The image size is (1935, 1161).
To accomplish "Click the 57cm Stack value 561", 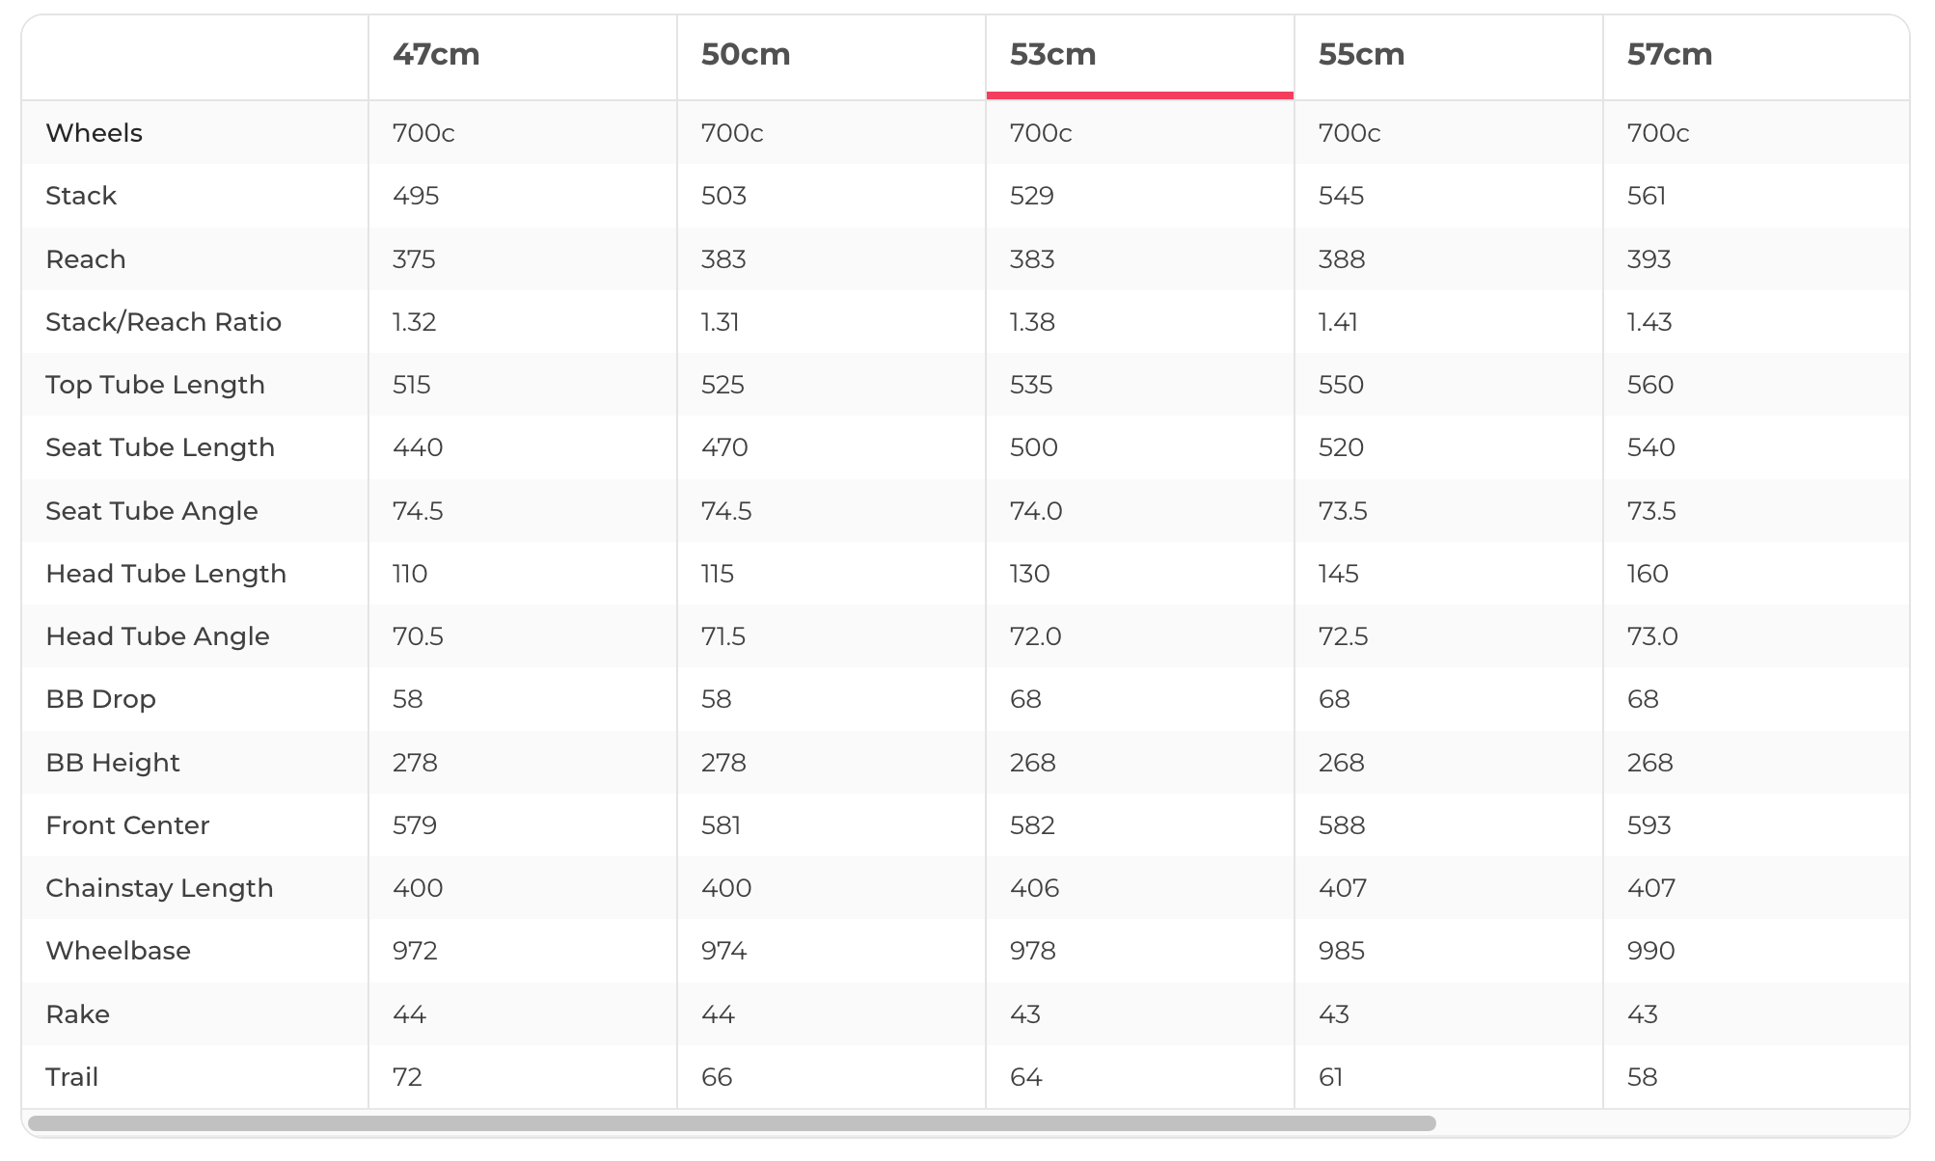I will (x=1647, y=196).
